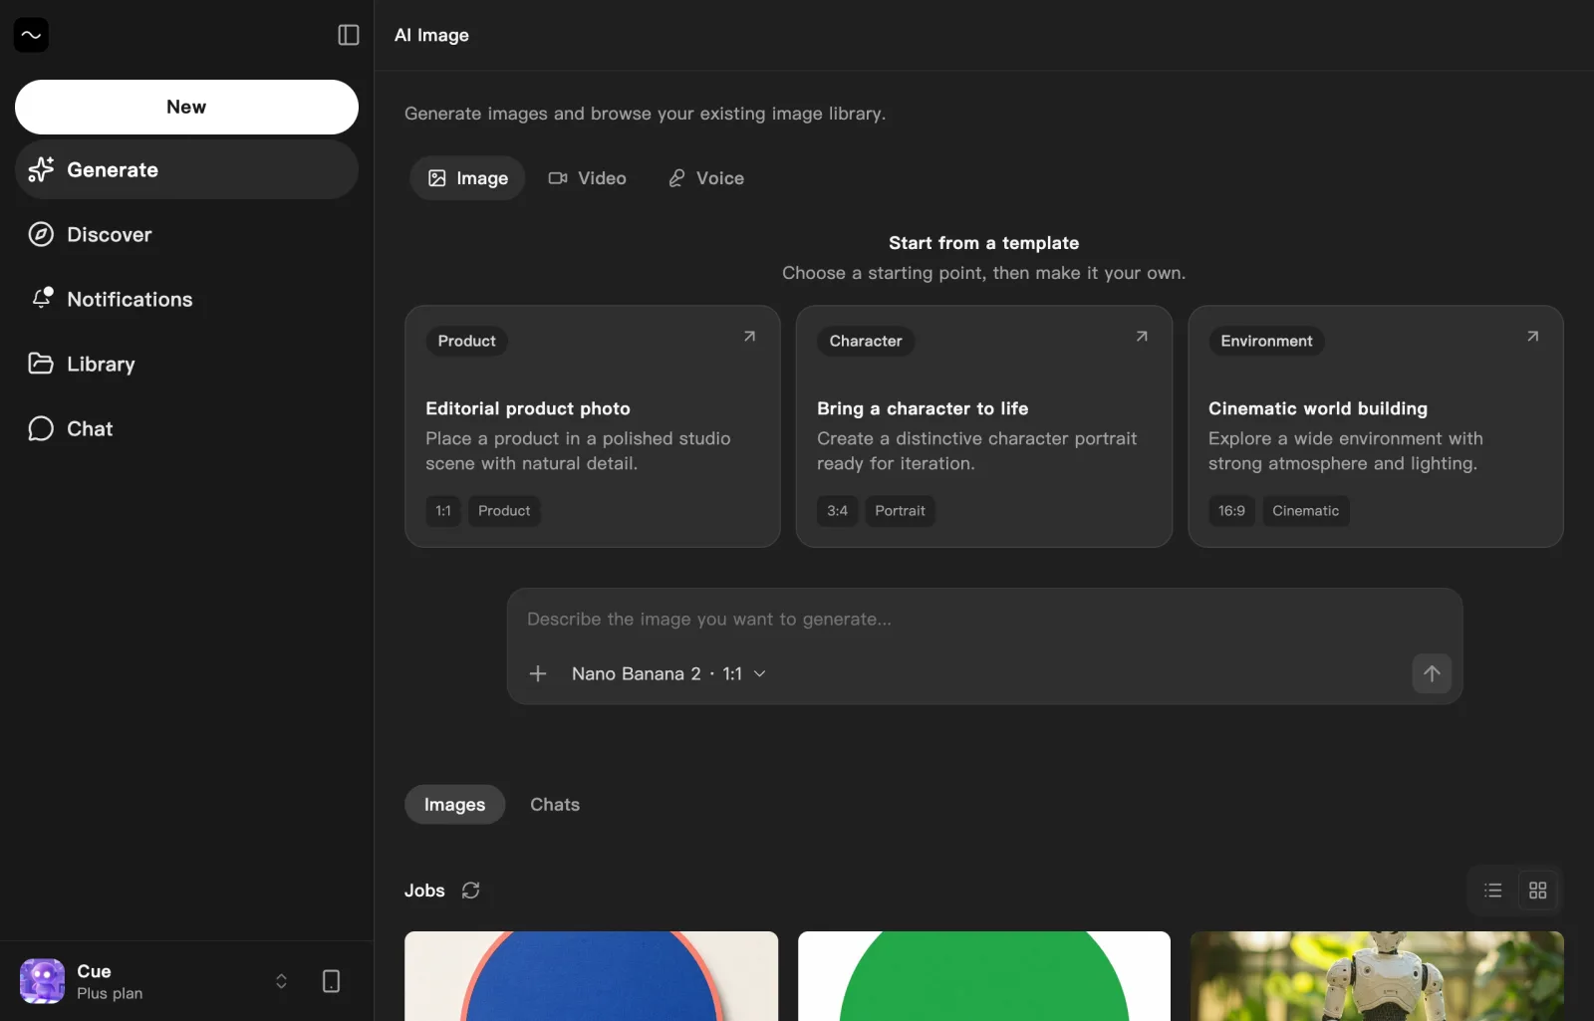This screenshot has height=1021, width=1594.
Task: Click the mobile device icon by Cue
Action: [332, 981]
